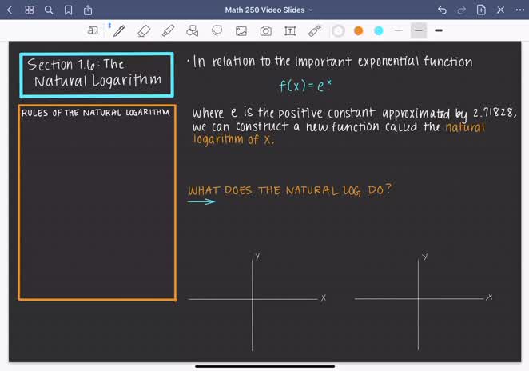Add a new page to the notebook

[481, 10]
